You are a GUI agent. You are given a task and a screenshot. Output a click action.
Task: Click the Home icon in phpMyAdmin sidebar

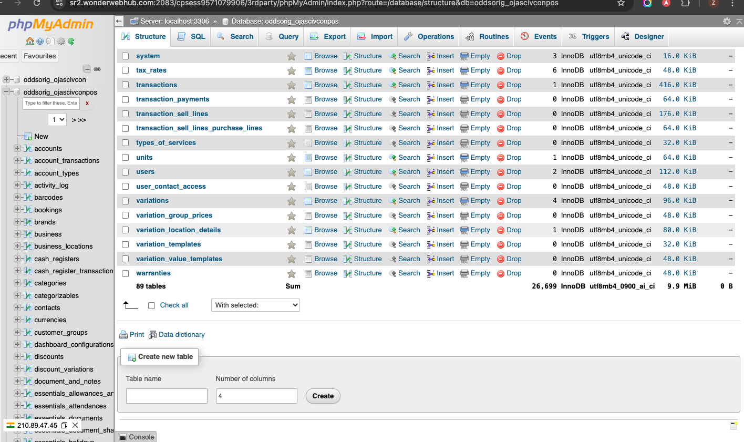point(29,41)
